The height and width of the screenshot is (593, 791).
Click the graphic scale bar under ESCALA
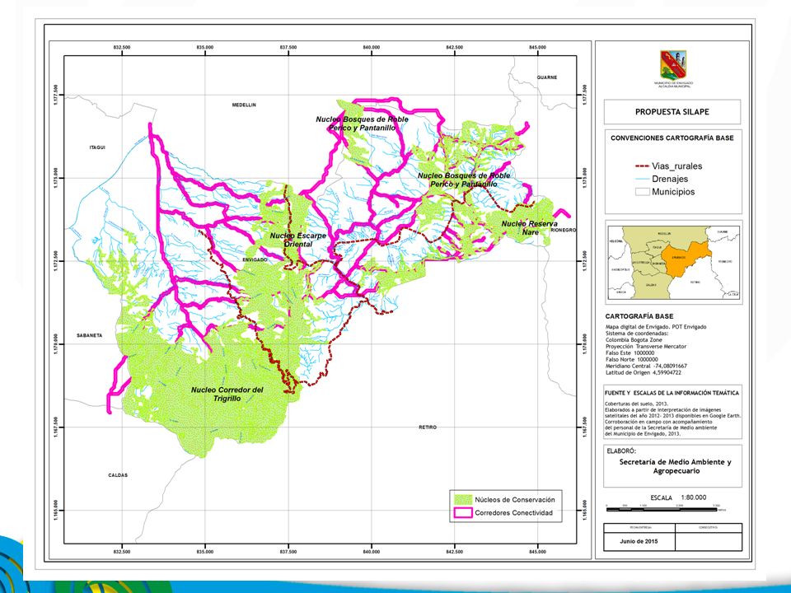pyautogui.click(x=662, y=509)
